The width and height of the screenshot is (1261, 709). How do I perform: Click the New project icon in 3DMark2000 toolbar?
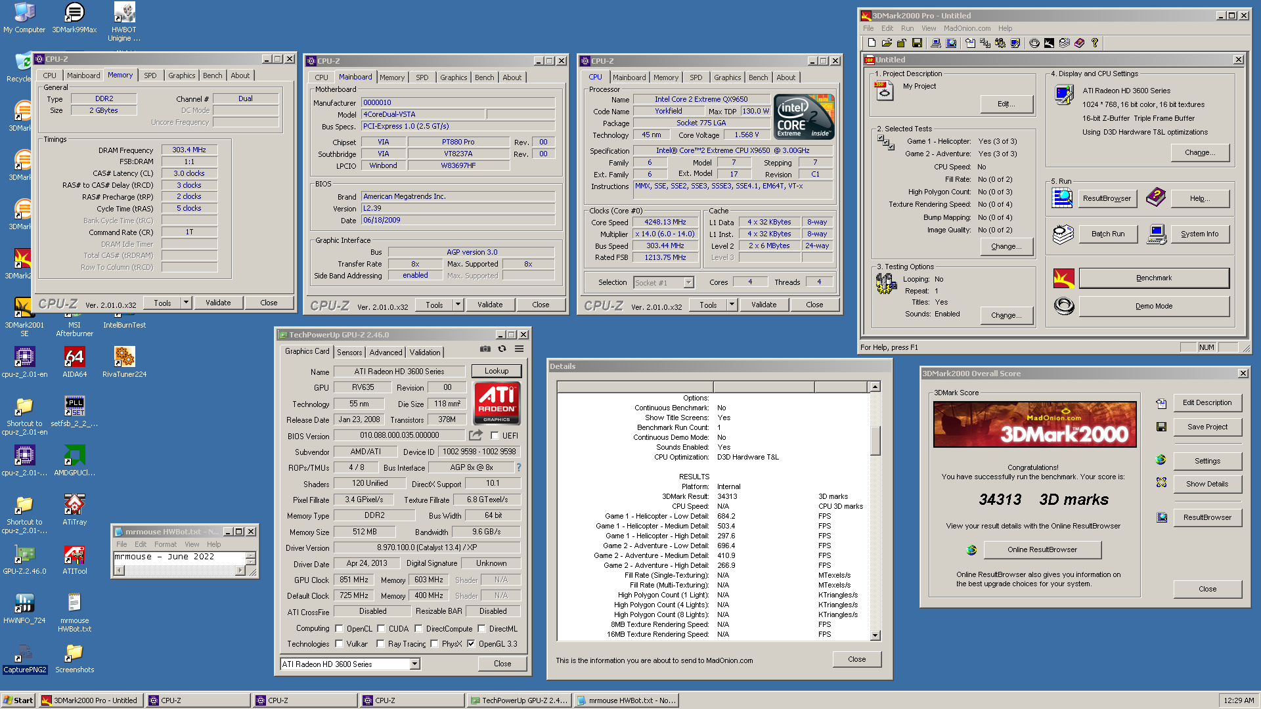pos(872,43)
